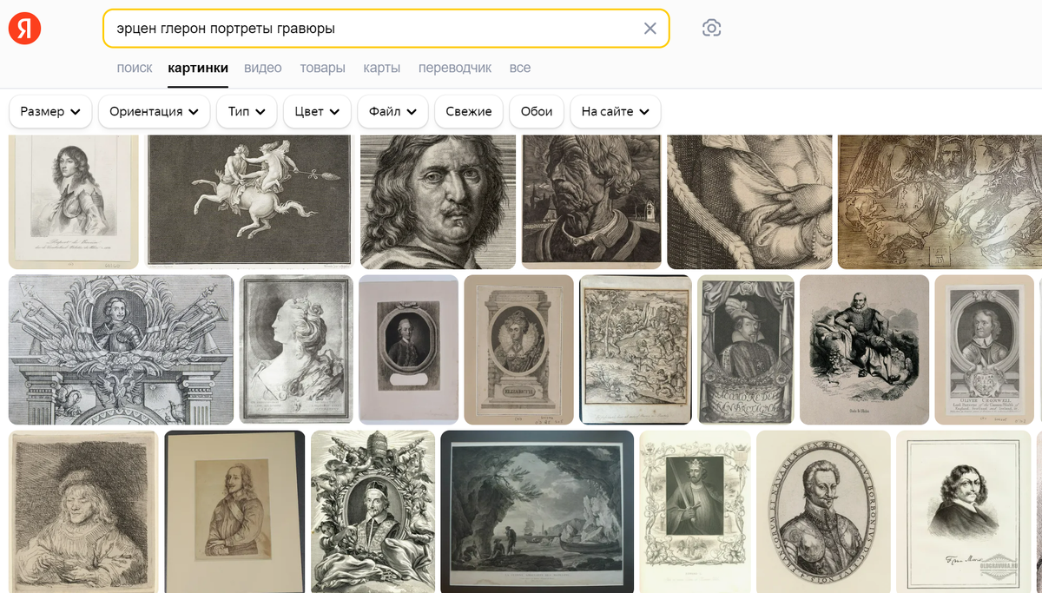Open the «Цвет» filter dropdown
The image size is (1042, 593).
point(317,111)
